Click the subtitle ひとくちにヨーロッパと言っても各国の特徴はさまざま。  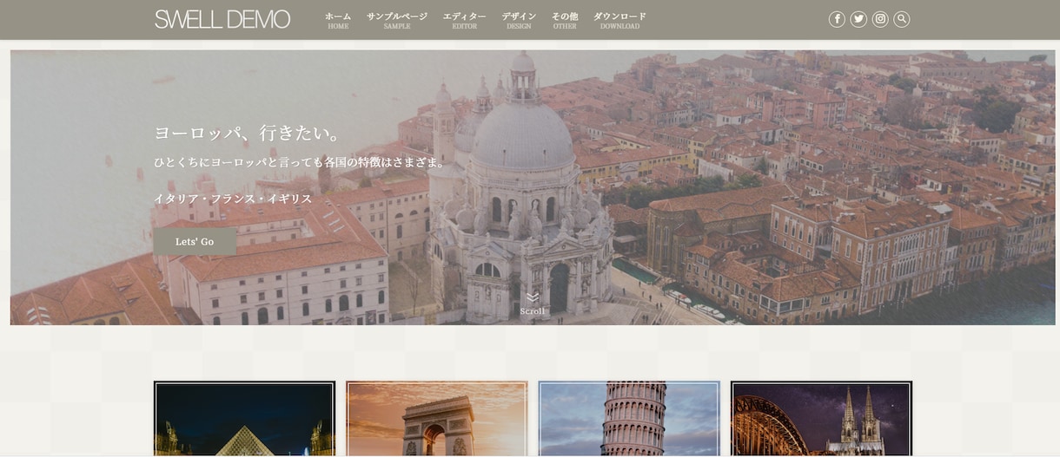coord(300,162)
